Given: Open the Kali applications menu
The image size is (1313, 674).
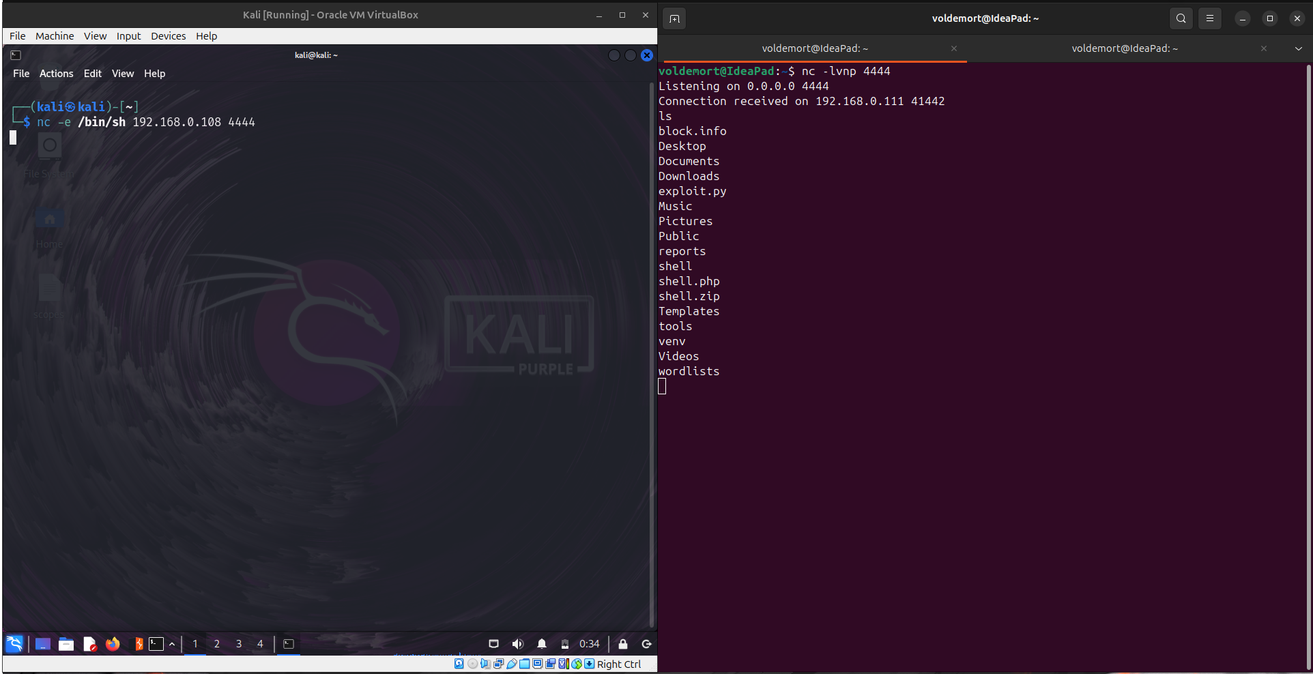Looking at the screenshot, I should tap(14, 644).
